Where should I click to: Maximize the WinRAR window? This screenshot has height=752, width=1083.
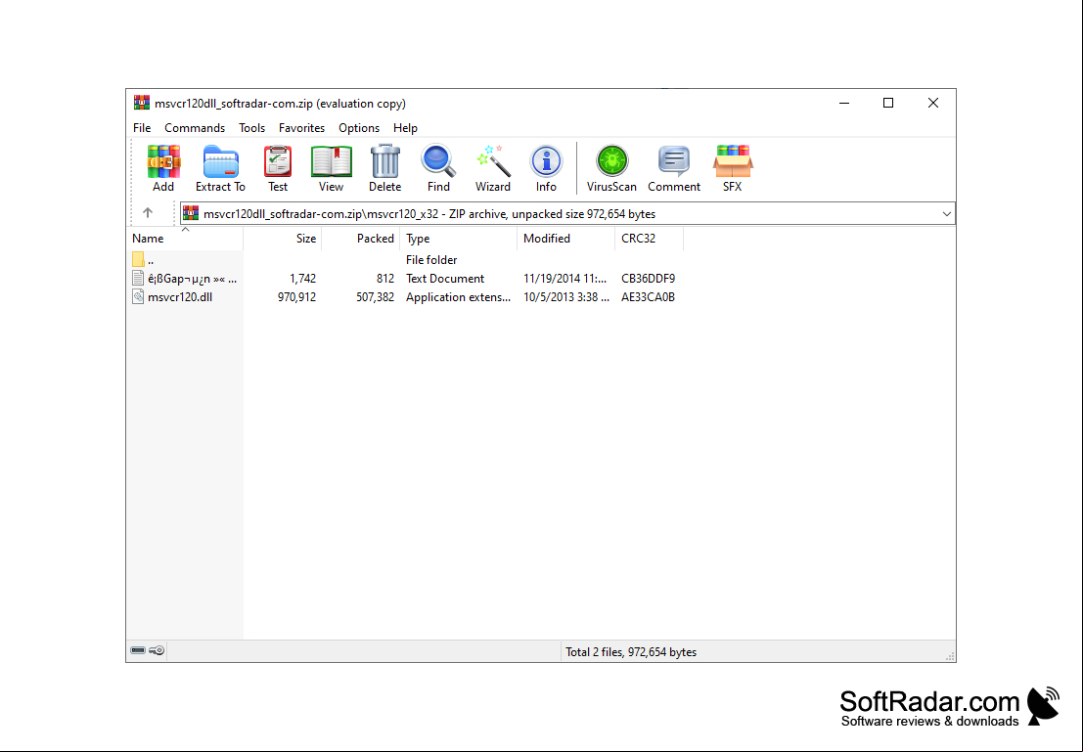click(x=888, y=103)
